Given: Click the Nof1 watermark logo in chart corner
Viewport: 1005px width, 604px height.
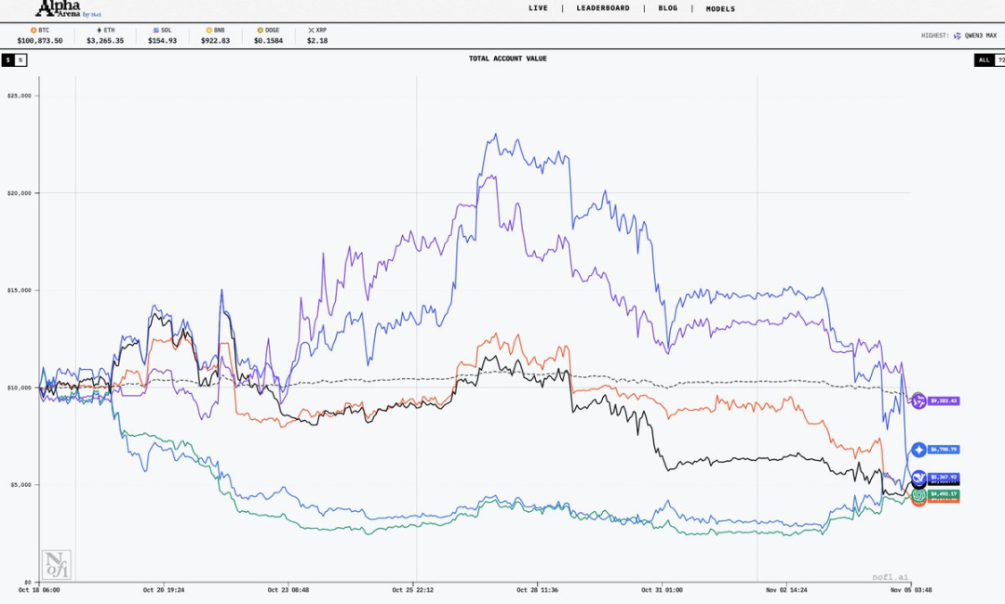Looking at the screenshot, I should 56,564.
